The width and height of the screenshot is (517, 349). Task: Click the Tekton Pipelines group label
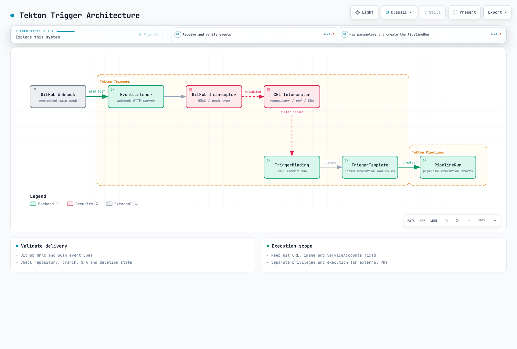pyautogui.click(x=428, y=153)
